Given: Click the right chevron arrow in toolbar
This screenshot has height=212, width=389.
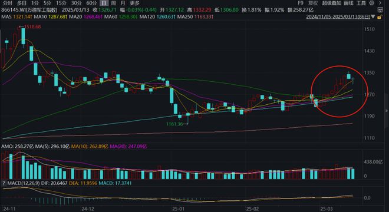Looking at the screenshot, I should 380,3.
